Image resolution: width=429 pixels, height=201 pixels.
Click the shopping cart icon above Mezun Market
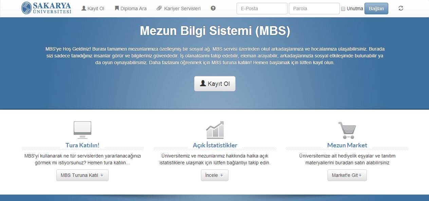347,130
